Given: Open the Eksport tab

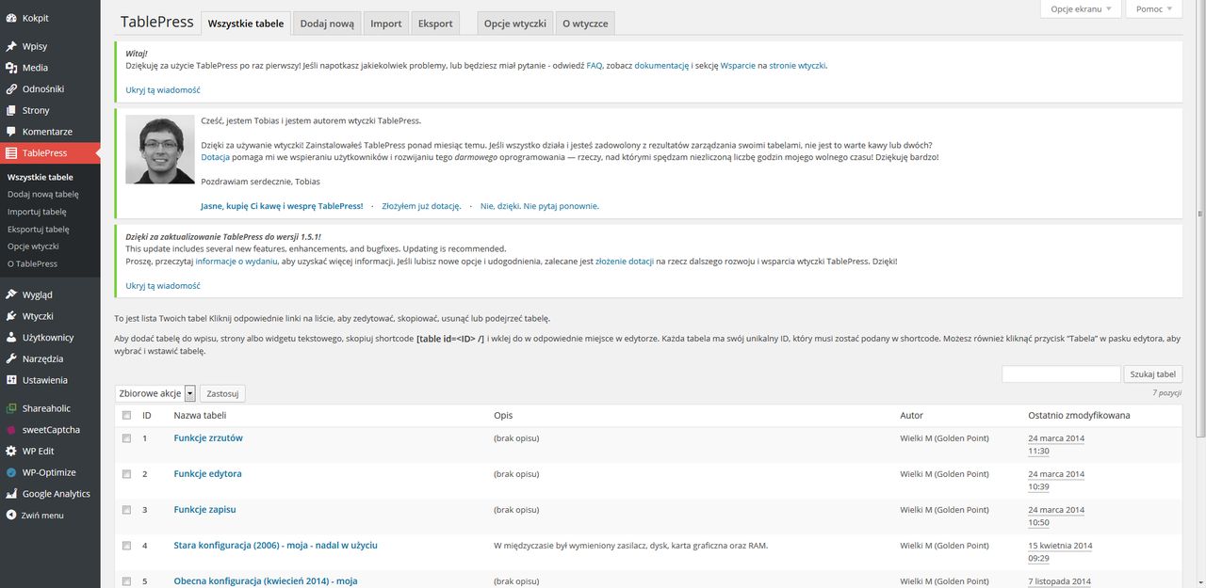Looking at the screenshot, I should coord(435,24).
